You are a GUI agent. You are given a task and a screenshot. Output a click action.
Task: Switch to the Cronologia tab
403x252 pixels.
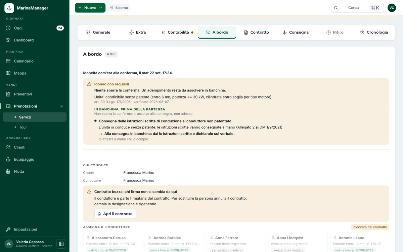pos(374,32)
